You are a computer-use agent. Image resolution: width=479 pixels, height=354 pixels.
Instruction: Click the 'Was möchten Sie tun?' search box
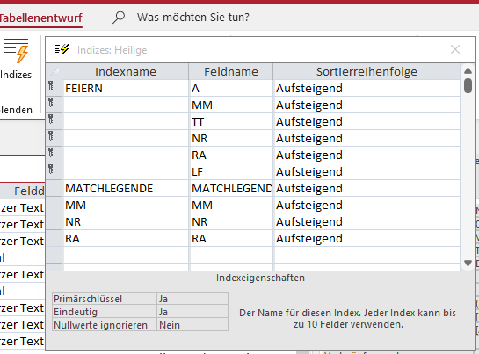(193, 17)
